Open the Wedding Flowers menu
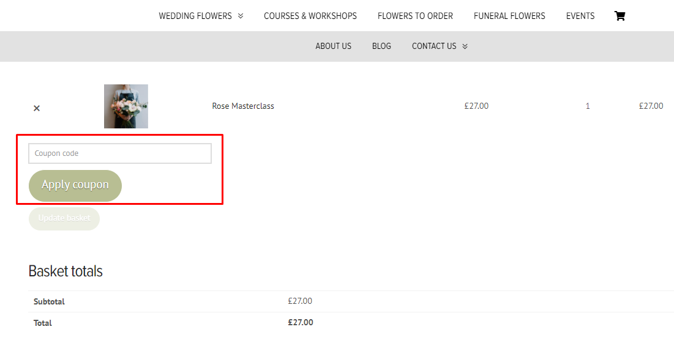The height and width of the screenshot is (354, 674). tap(195, 16)
